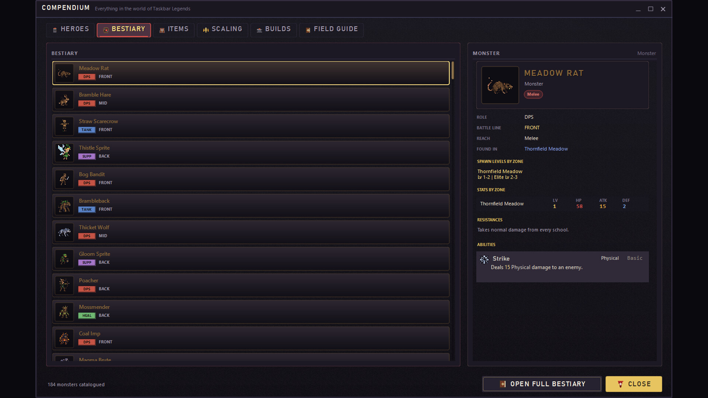Image resolution: width=708 pixels, height=398 pixels.
Task: Click the Coal Imp sprite icon
Action: [x=65, y=339]
